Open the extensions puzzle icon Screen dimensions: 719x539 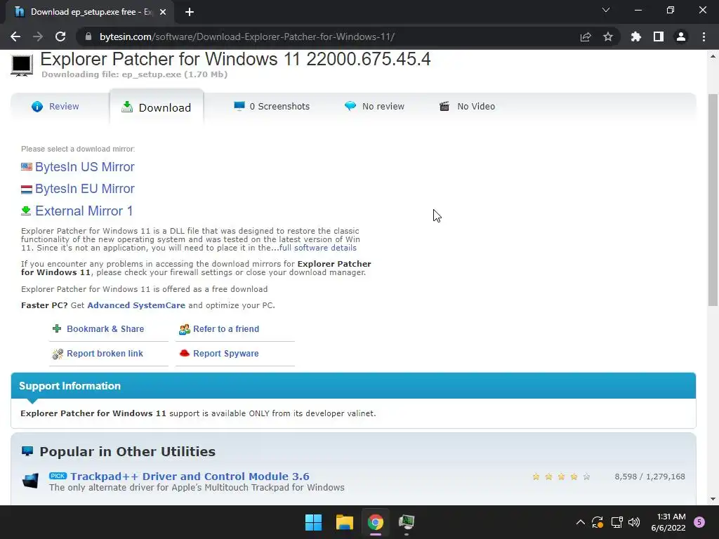[x=636, y=36]
